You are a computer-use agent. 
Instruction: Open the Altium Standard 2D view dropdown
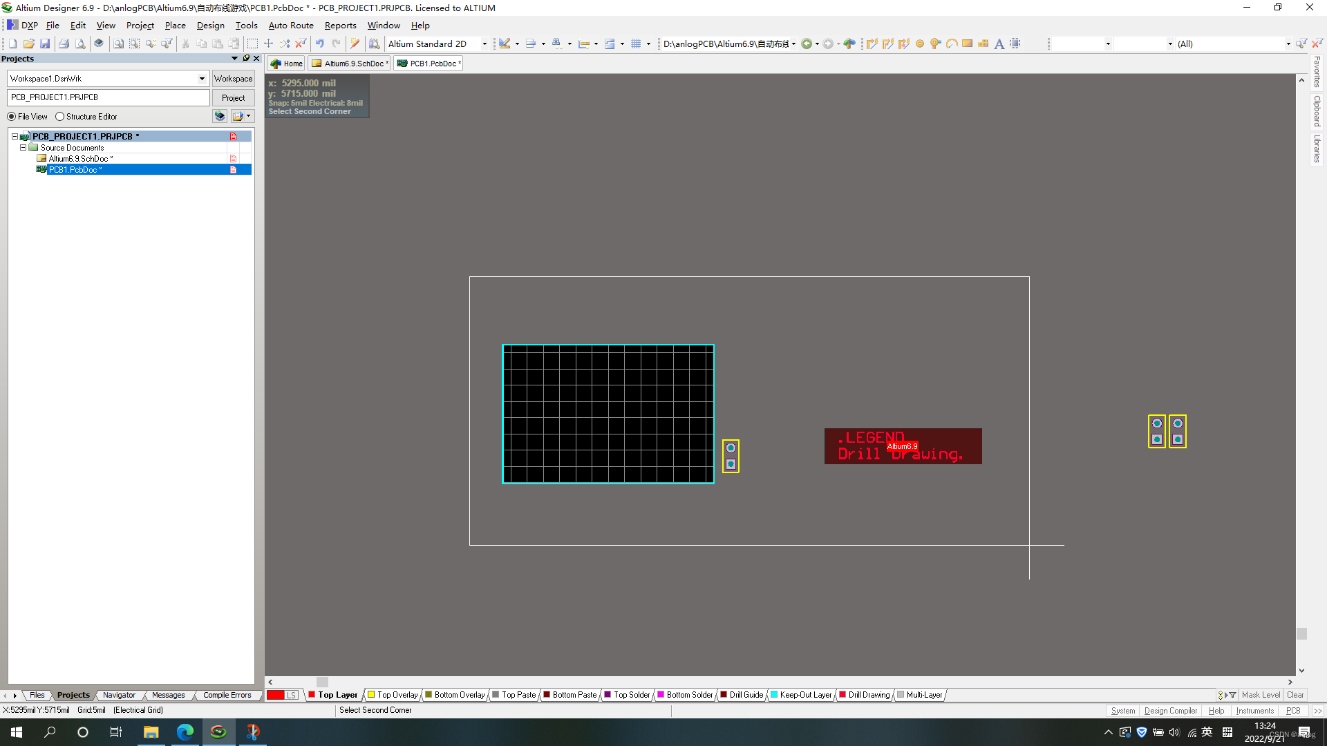pos(484,44)
